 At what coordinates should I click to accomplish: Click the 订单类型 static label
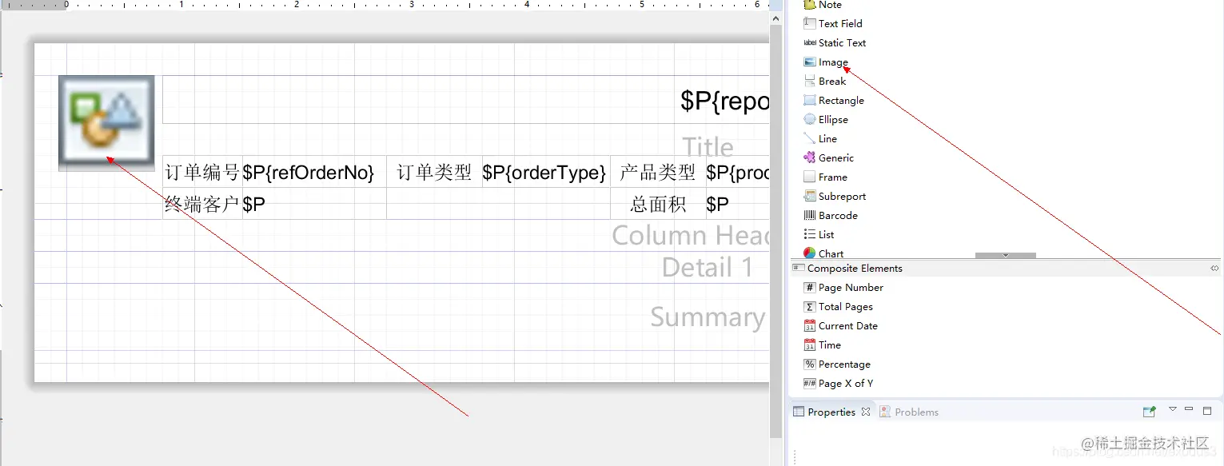434,172
